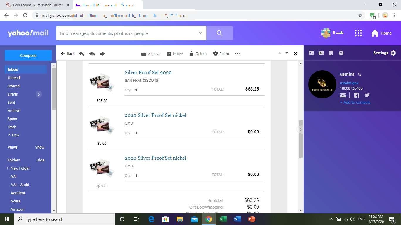
Task: Go to Yahoo Home
Action: 381,33
